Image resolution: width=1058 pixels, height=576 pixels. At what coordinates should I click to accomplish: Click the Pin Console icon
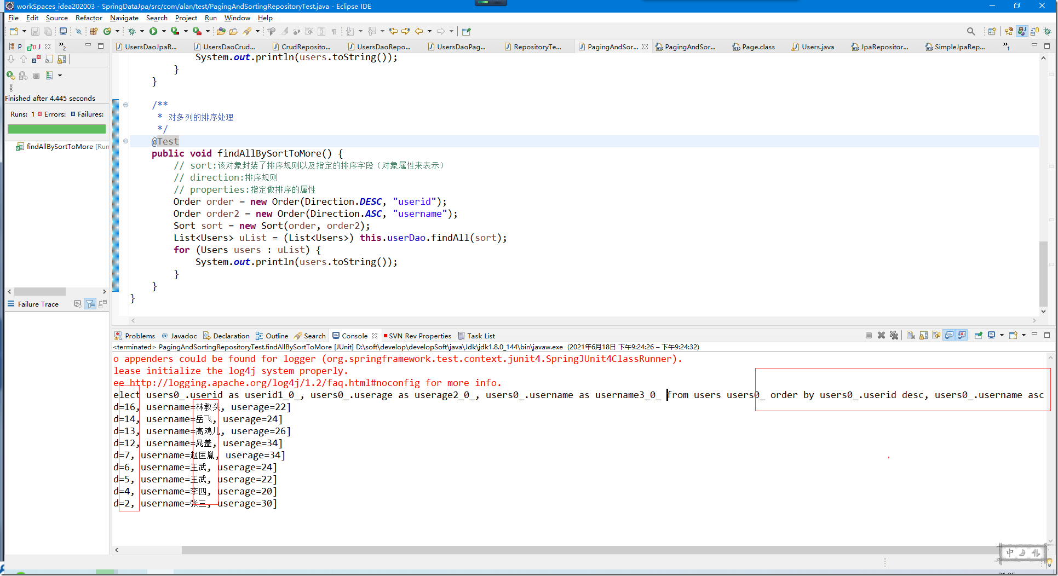pyautogui.click(x=979, y=335)
